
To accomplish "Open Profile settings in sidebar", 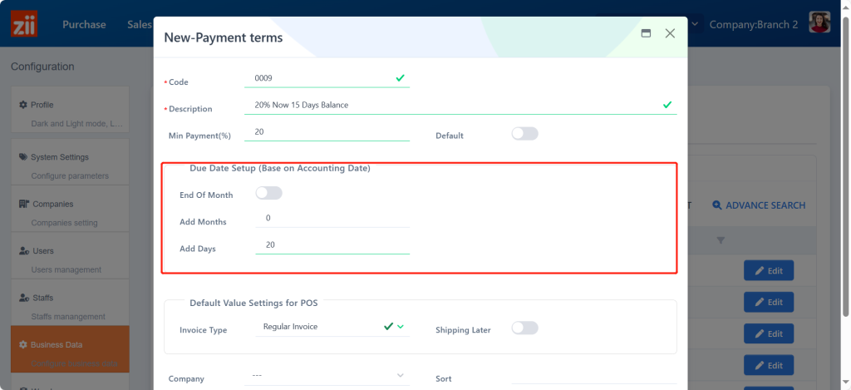I will coord(71,113).
